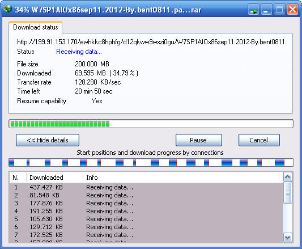This screenshot has width=302, height=249.
Task: Select connection 1 row with 437.427 KB
Action: 146,187
